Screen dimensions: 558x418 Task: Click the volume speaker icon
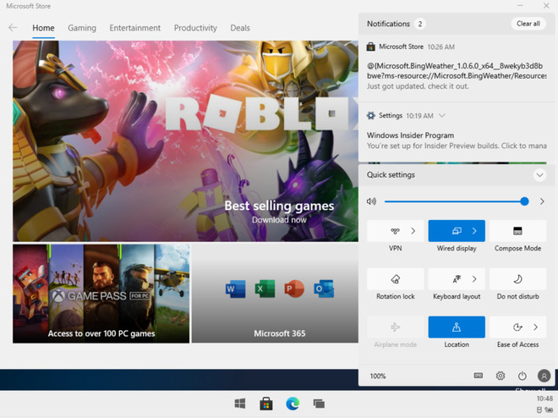tap(370, 201)
